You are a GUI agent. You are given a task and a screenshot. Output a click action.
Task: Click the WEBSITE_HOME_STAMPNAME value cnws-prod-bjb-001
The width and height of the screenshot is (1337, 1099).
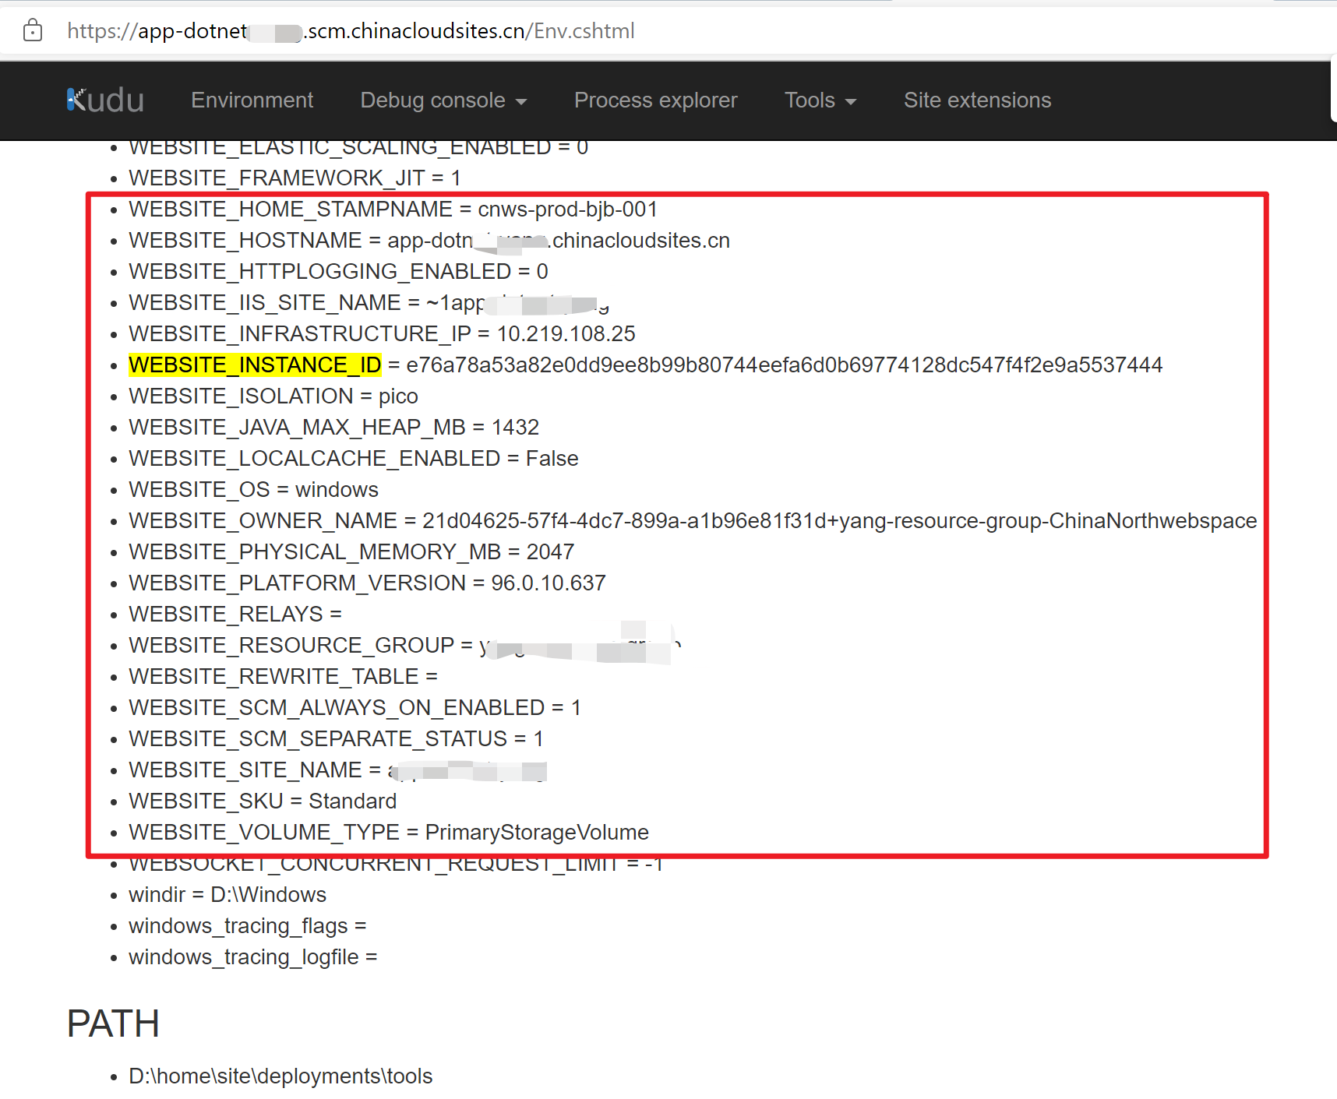[x=567, y=210]
